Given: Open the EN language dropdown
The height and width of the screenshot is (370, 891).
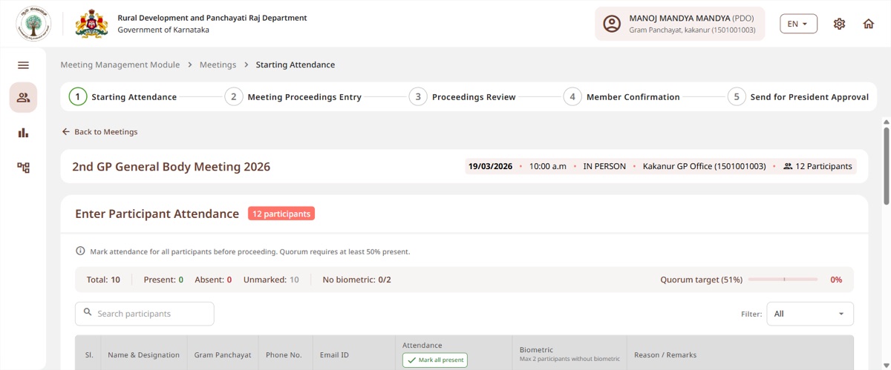Looking at the screenshot, I should tap(798, 24).
